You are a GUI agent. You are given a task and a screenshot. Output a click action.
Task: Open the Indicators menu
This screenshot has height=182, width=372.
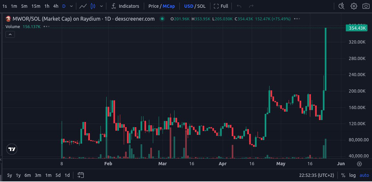click(x=125, y=6)
